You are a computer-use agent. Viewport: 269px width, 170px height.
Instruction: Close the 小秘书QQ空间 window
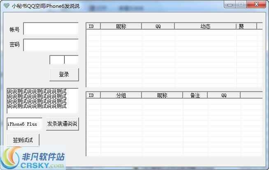point(256,5)
